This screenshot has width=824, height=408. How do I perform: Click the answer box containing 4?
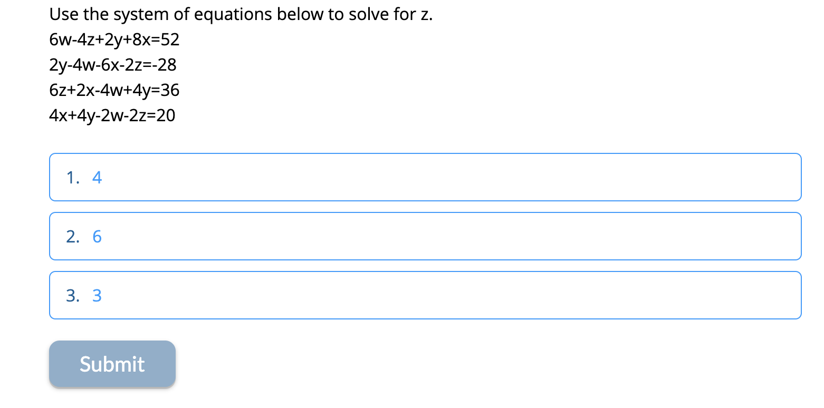coord(369,177)
